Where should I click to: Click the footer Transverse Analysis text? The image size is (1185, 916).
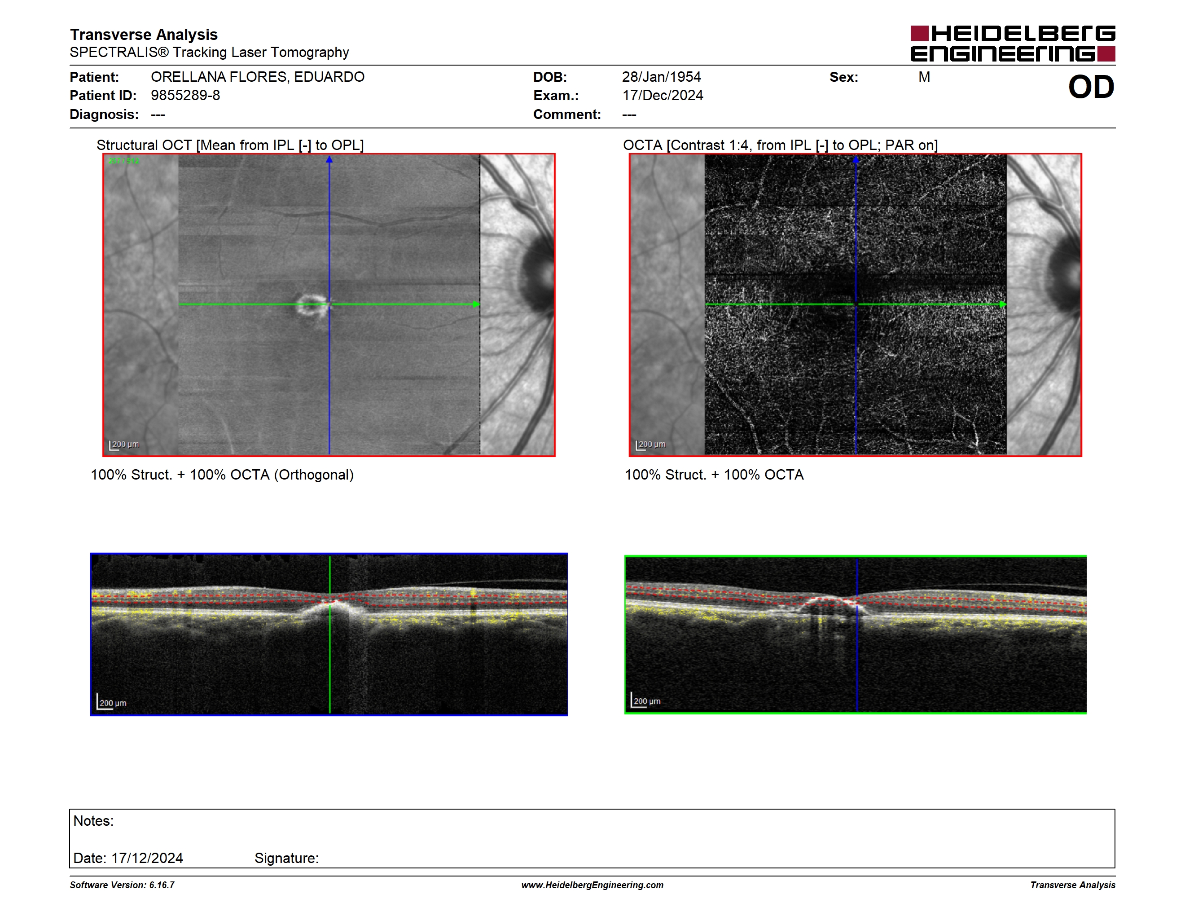(x=1073, y=885)
